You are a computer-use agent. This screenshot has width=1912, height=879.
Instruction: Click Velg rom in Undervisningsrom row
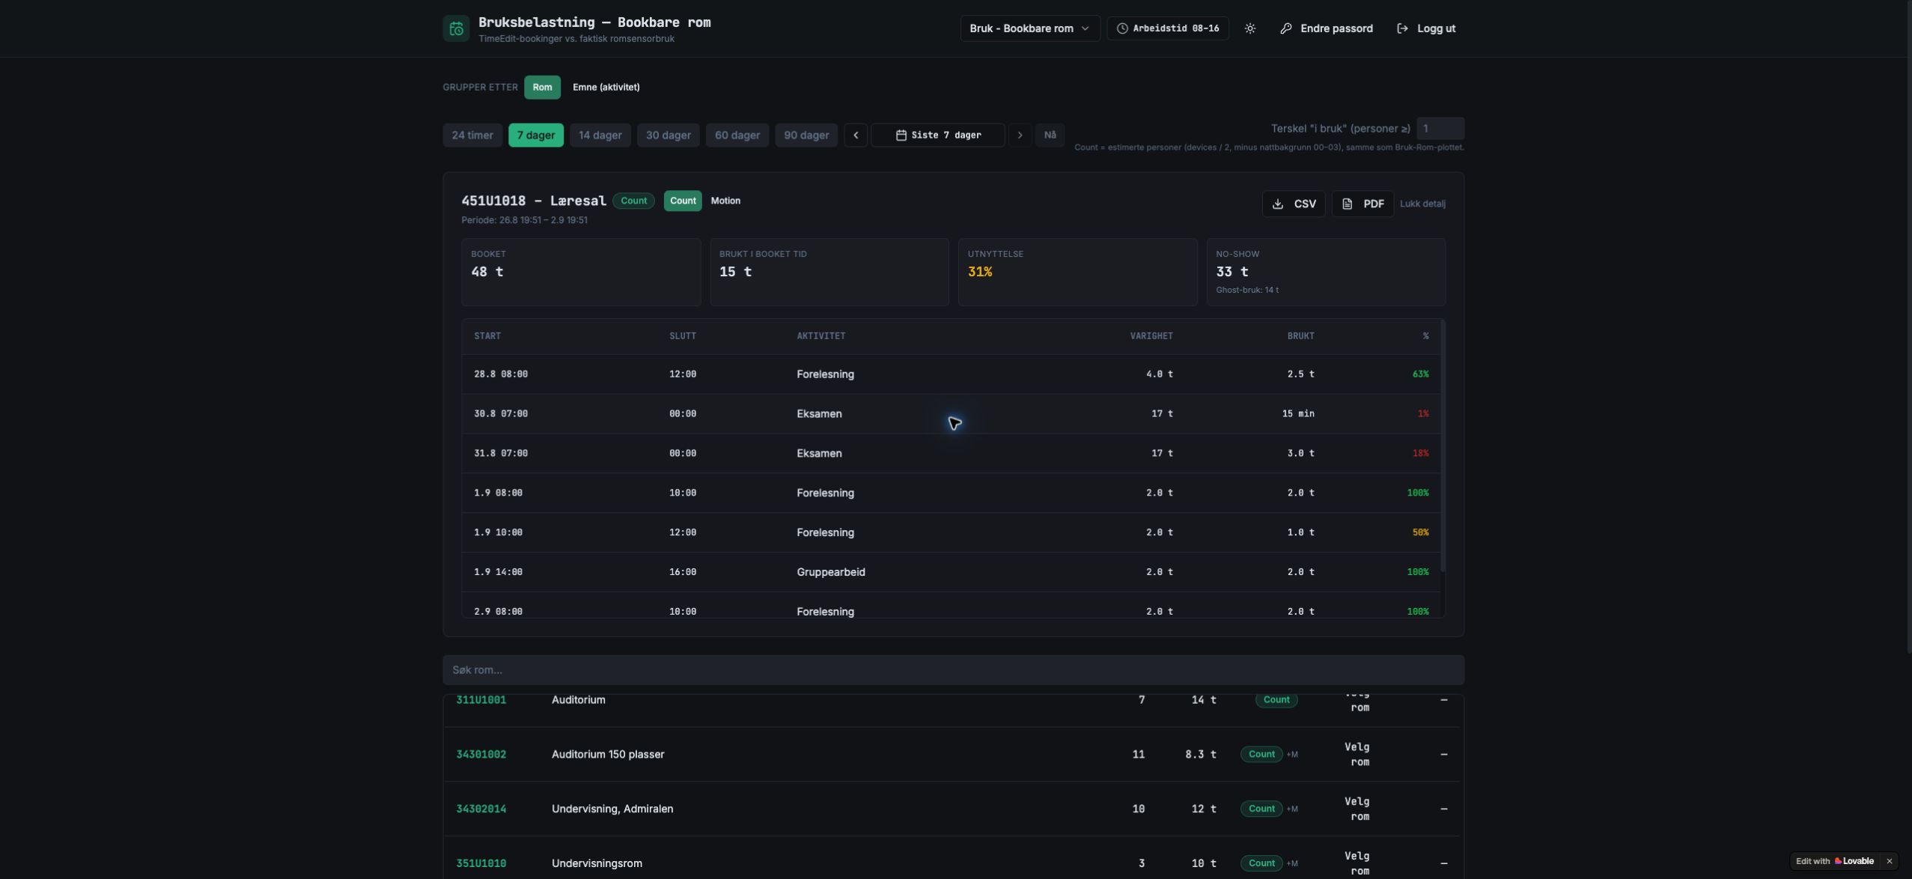pos(1357,864)
